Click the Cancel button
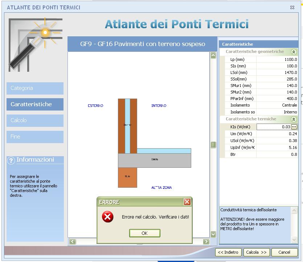 click(x=284, y=252)
